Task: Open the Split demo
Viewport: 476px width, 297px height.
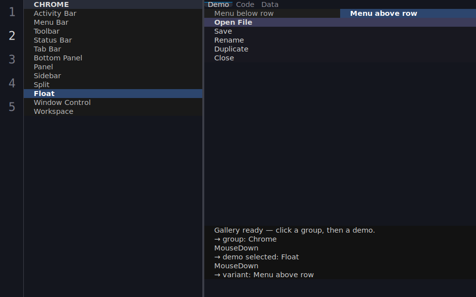Action: 113,85
